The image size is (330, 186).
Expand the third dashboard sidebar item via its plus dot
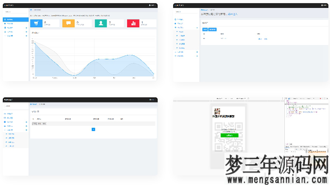tap(26, 28)
